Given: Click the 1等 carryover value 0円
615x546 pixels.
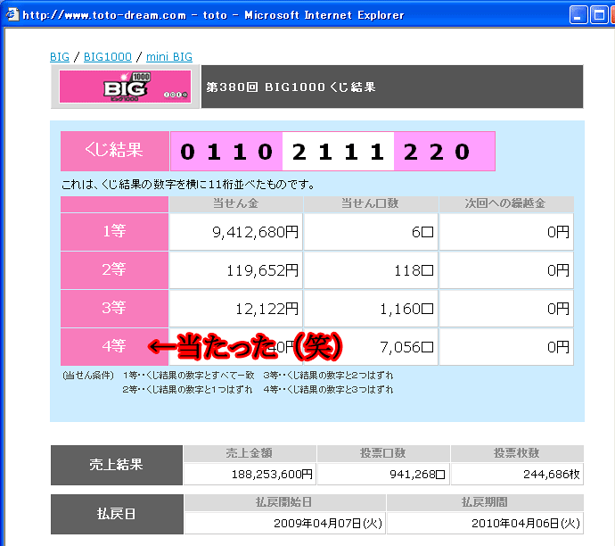Looking at the screenshot, I should (558, 232).
